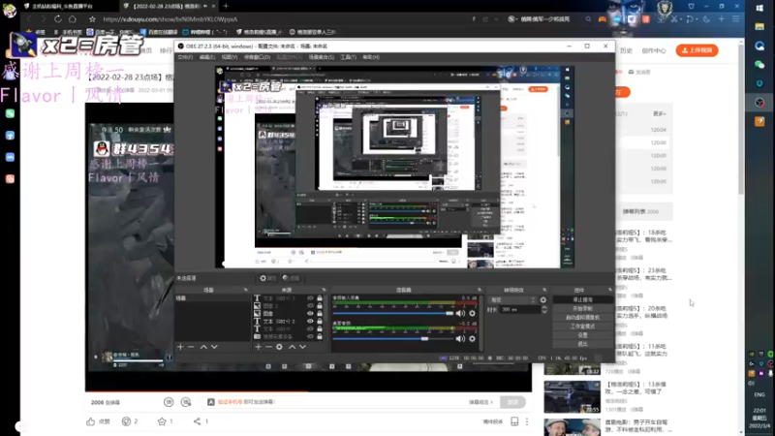Open the 工具(T) menu in OBS
The height and width of the screenshot is (436, 775).
[348, 57]
